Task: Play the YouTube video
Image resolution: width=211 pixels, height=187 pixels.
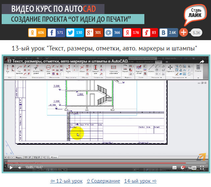Action: [11, 168]
